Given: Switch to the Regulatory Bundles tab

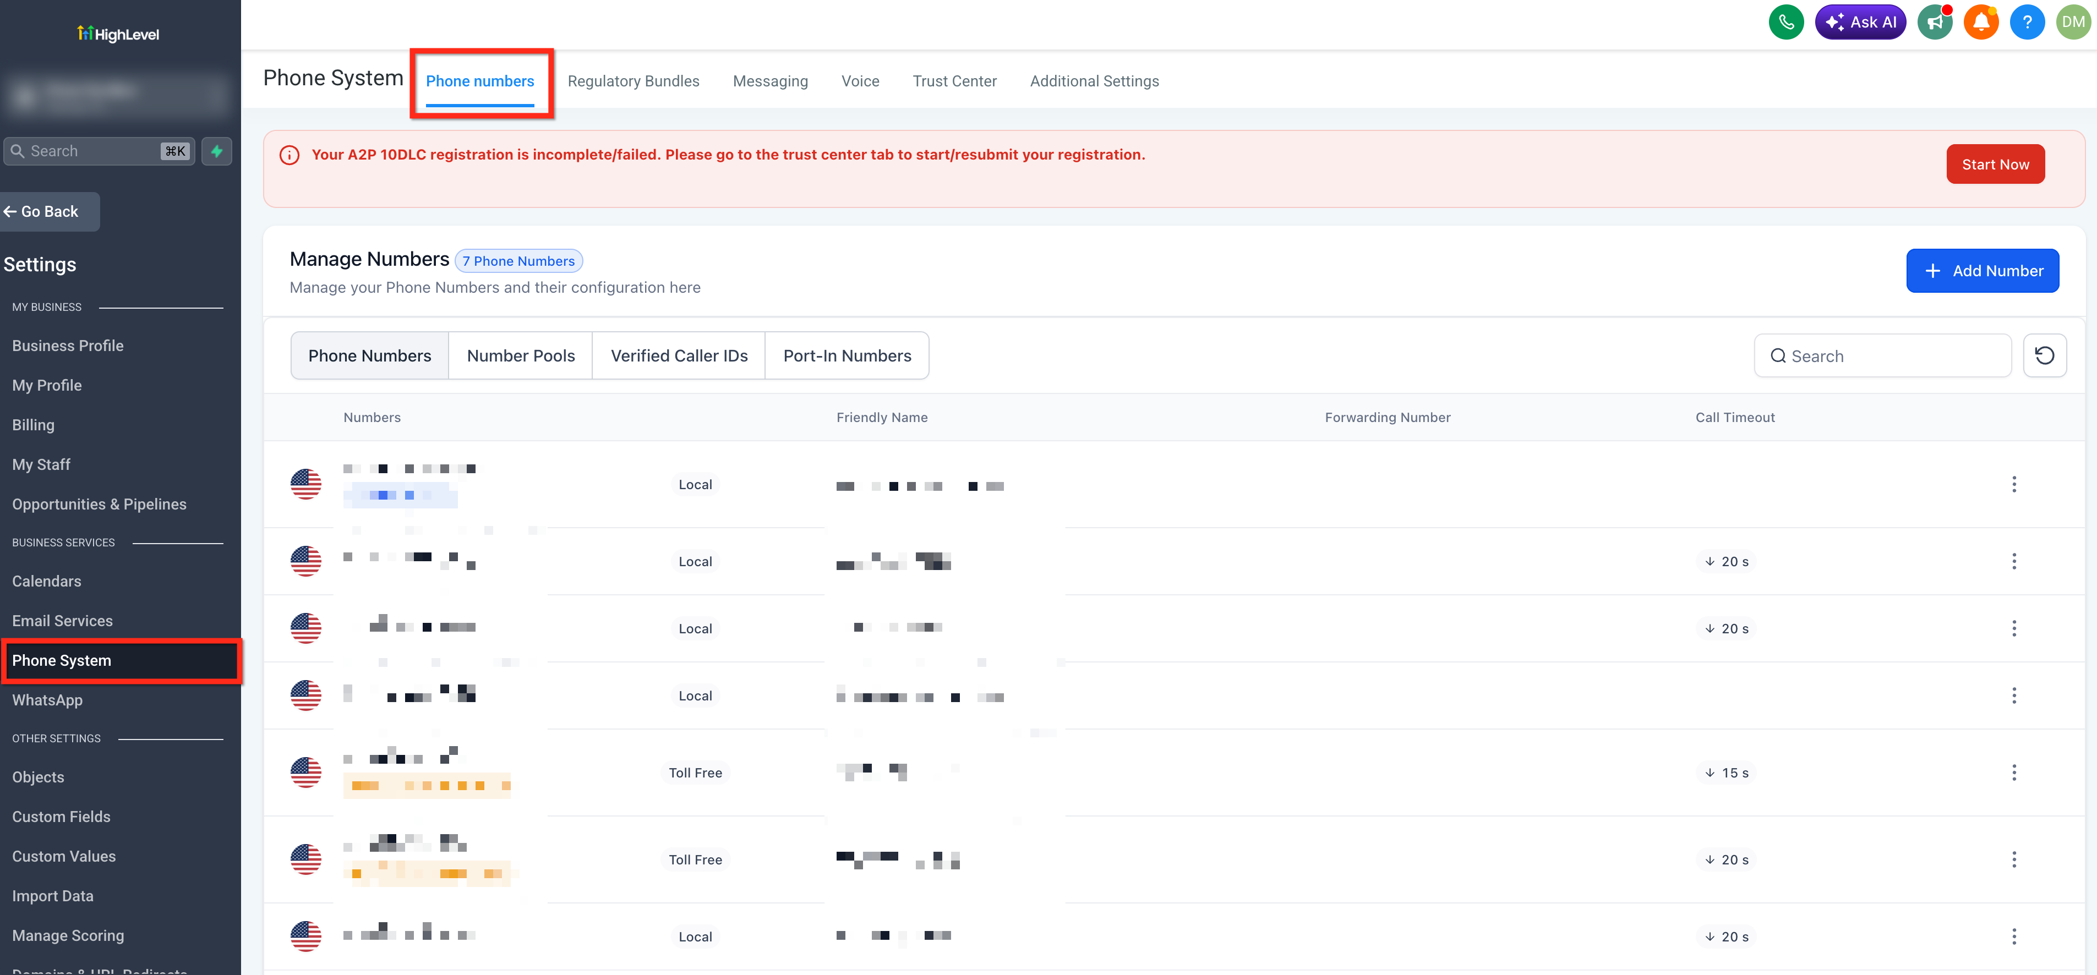Looking at the screenshot, I should 634,81.
